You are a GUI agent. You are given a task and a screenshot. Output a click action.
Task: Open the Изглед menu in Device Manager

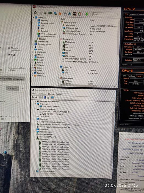[x=51, y=94]
